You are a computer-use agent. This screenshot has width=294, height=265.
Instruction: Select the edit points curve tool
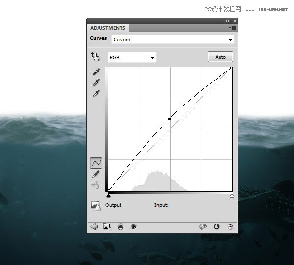(x=96, y=163)
